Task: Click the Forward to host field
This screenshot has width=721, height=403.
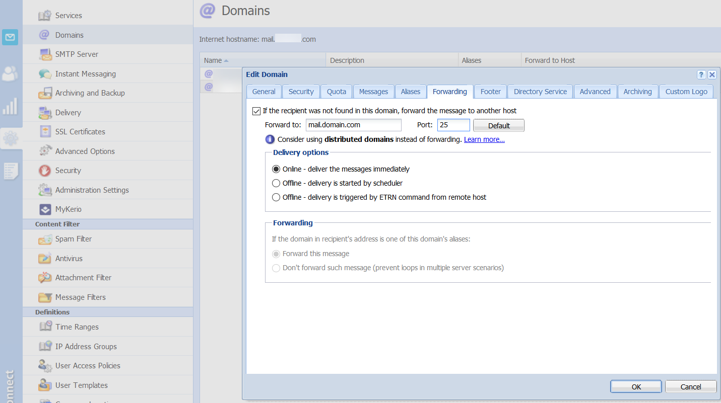Action: [x=354, y=125]
